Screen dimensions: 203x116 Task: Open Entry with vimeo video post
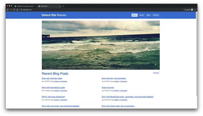(118, 106)
